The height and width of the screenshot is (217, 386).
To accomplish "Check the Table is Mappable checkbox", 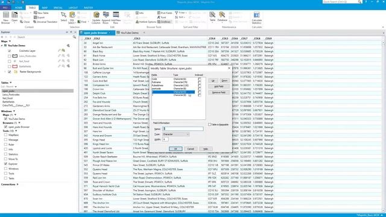I will click(209, 125).
